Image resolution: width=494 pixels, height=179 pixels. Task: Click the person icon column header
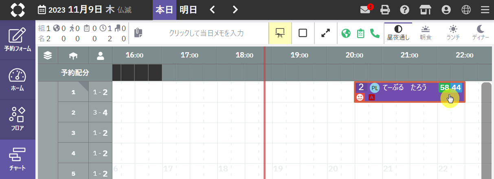[x=100, y=55]
